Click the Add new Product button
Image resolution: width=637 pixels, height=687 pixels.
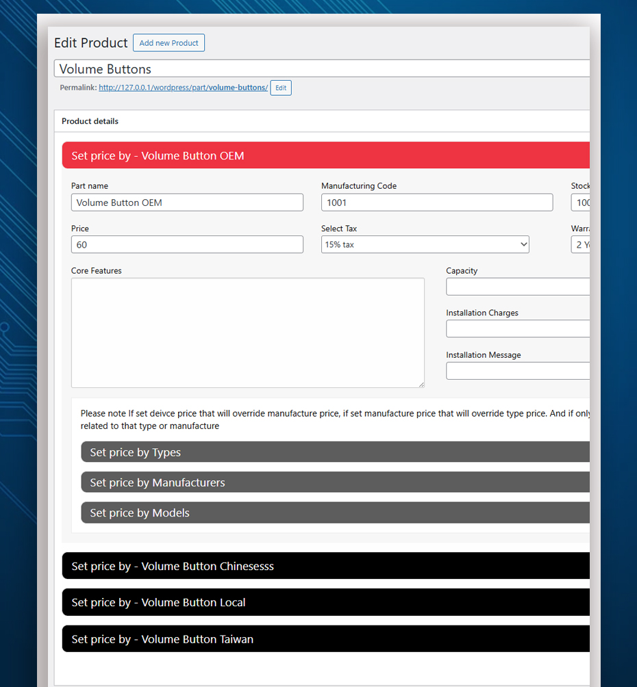(x=169, y=43)
